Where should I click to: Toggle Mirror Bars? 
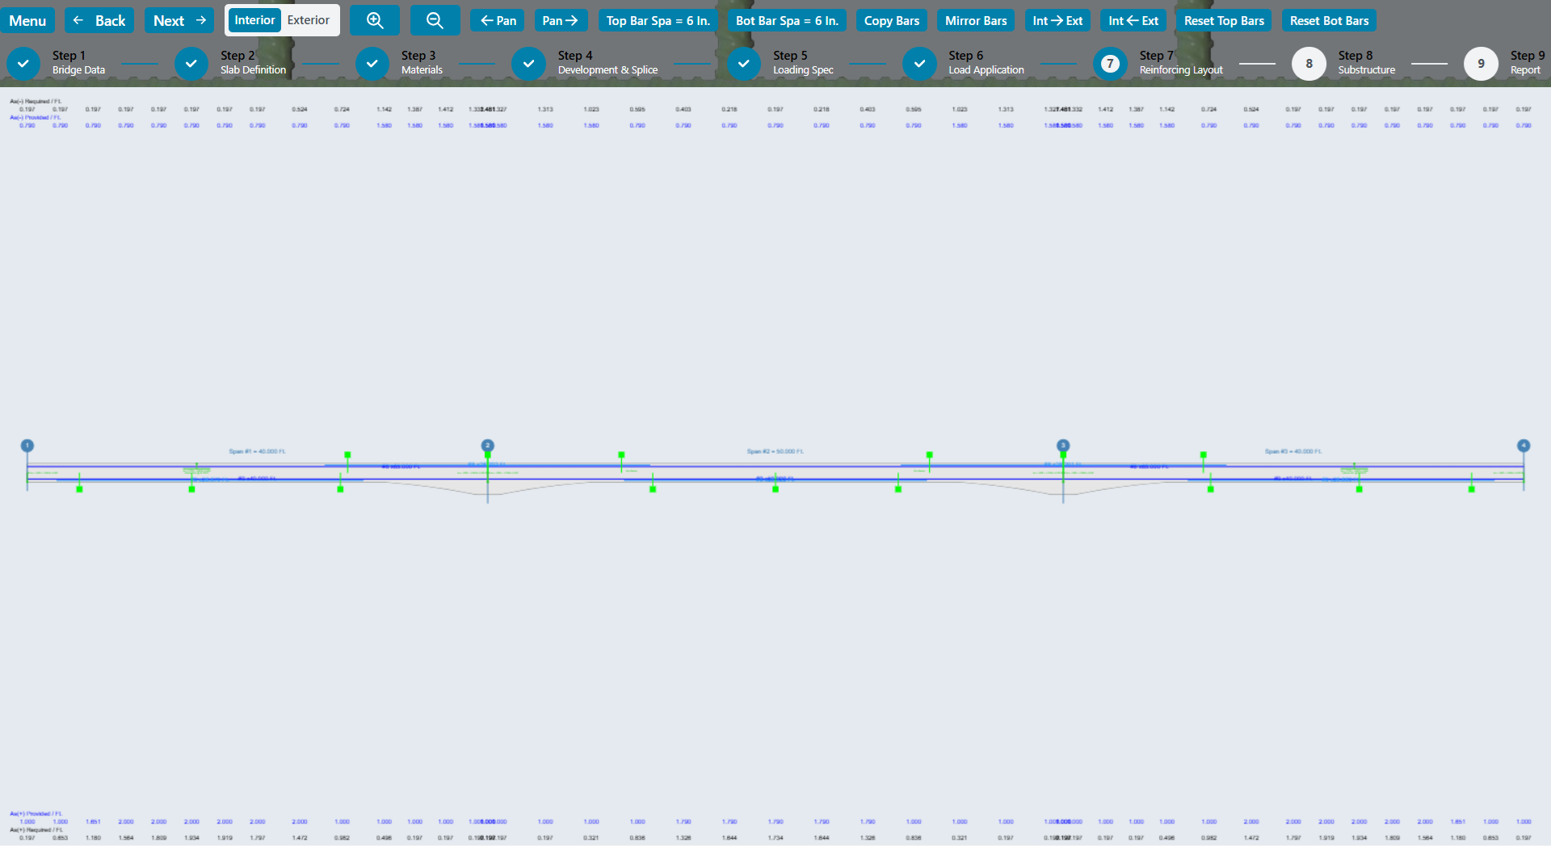point(975,20)
